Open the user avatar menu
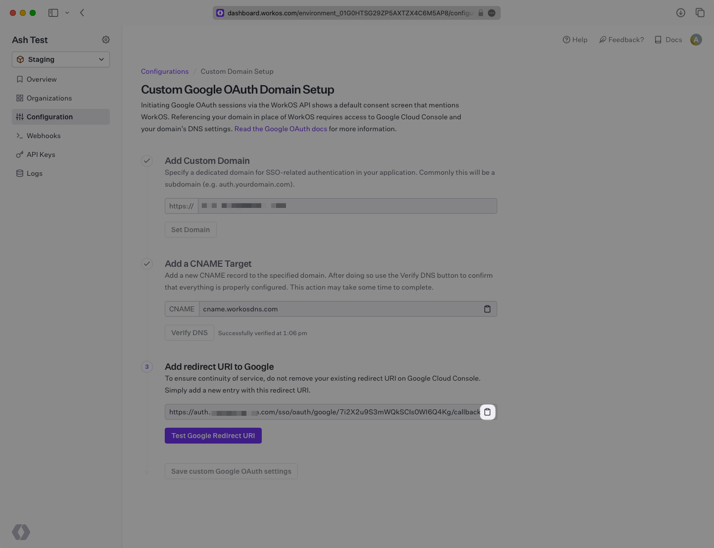 696,40
